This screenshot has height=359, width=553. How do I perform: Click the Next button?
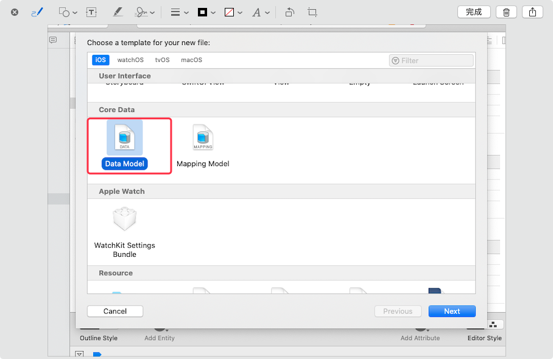[x=452, y=311]
